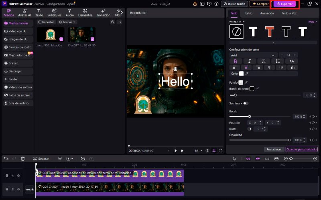This screenshot has width=321, height=200.
Task: Click the Comprar button
Action: [260, 4]
